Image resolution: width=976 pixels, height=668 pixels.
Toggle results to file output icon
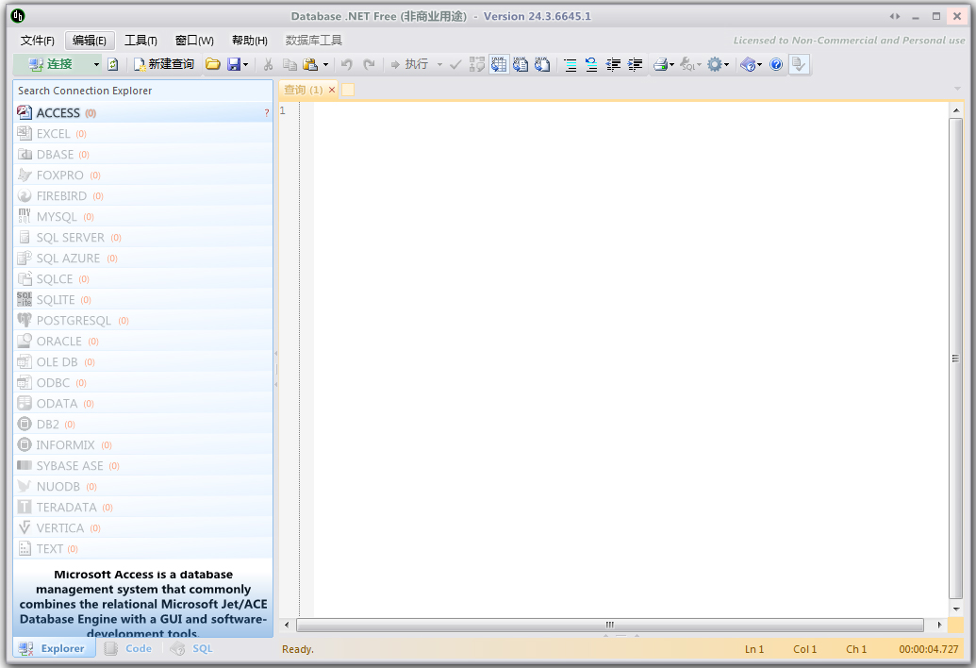542,64
